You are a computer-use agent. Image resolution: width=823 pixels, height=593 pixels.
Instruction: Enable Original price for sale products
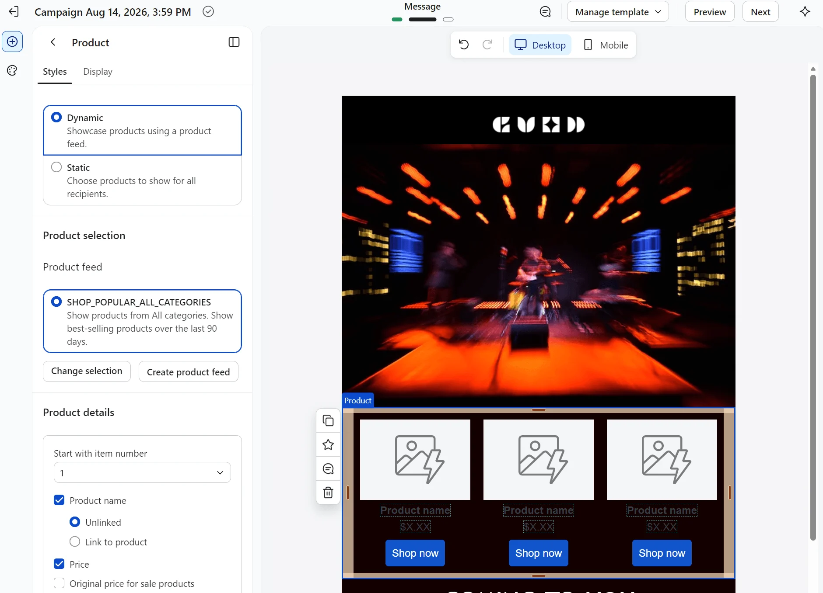(59, 583)
